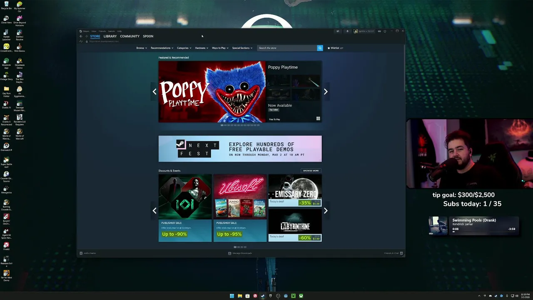This screenshot has height=300, width=533.
Task: Open the Ubisoft publisher sale card
Action: (240, 208)
